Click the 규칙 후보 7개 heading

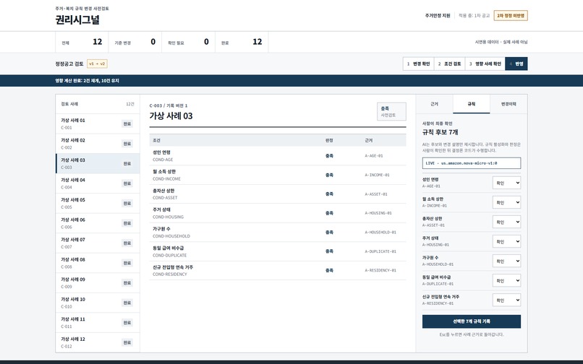(x=441, y=132)
